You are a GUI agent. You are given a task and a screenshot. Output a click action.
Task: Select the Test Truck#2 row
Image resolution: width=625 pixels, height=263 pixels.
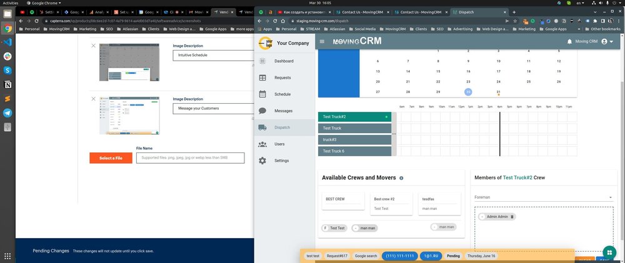355,117
